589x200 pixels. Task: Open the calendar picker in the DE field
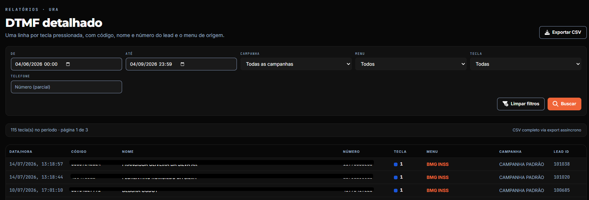[68, 64]
